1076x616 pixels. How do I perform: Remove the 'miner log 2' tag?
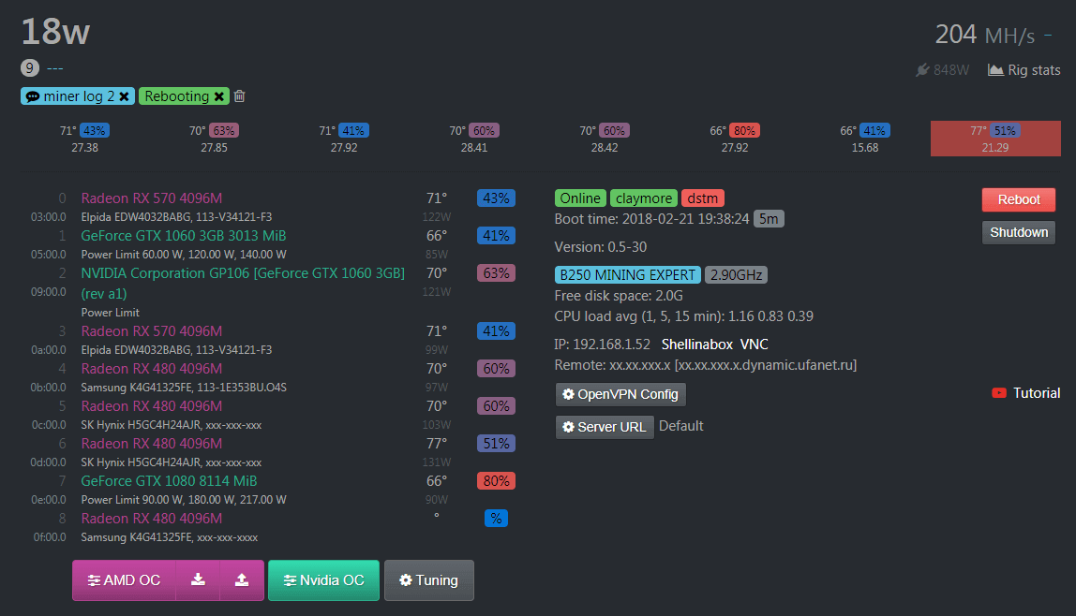coord(124,96)
